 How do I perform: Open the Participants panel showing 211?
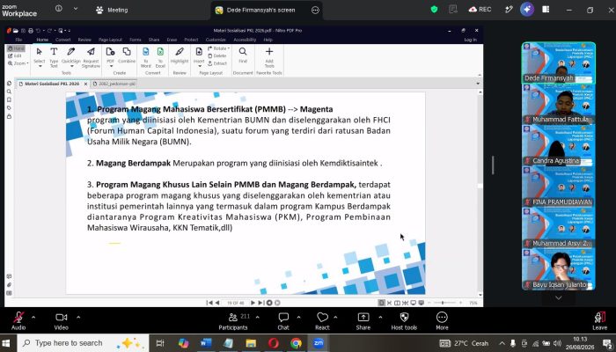pyautogui.click(x=233, y=320)
